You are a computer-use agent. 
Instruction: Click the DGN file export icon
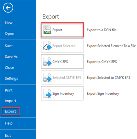click(47, 30)
